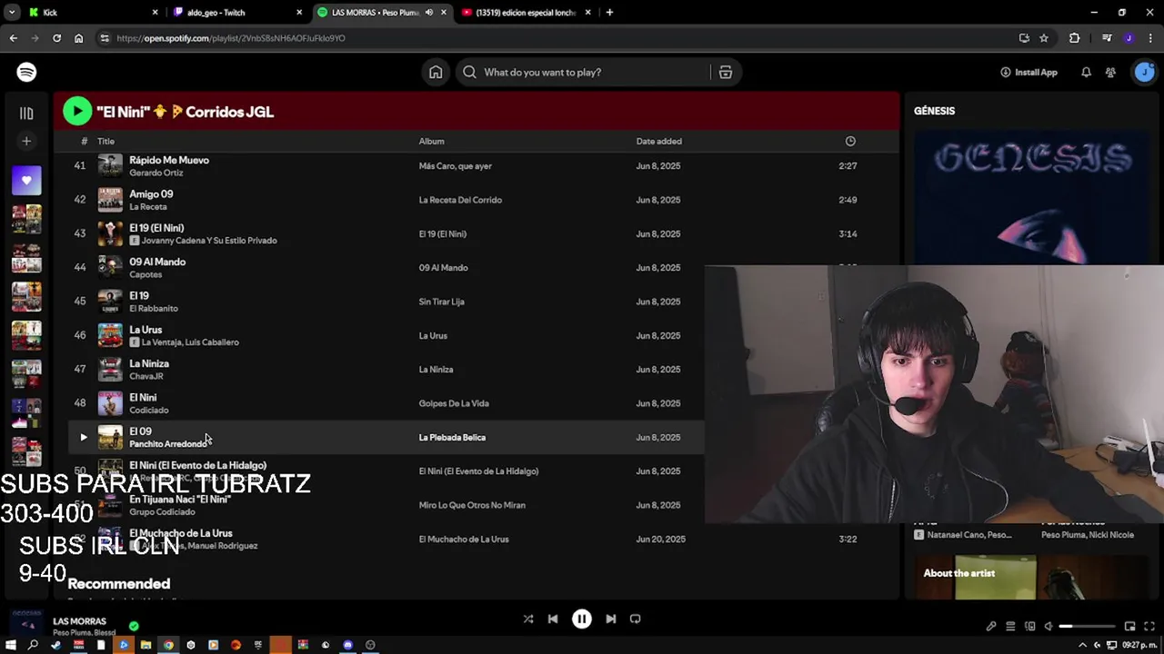Open artist Panchito Arredondo

pyautogui.click(x=168, y=444)
